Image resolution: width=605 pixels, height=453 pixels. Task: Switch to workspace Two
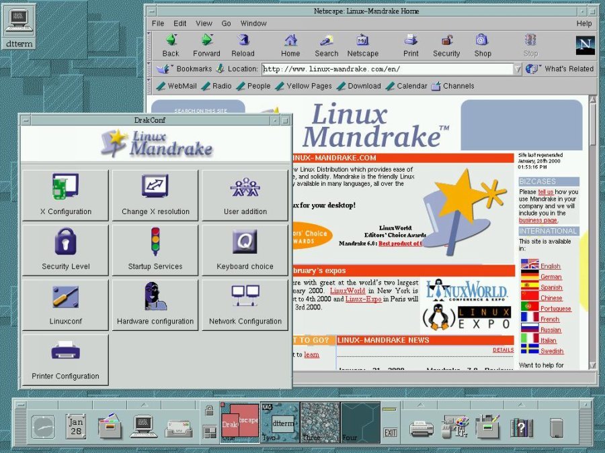pyautogui.click(x=280, y=422)
